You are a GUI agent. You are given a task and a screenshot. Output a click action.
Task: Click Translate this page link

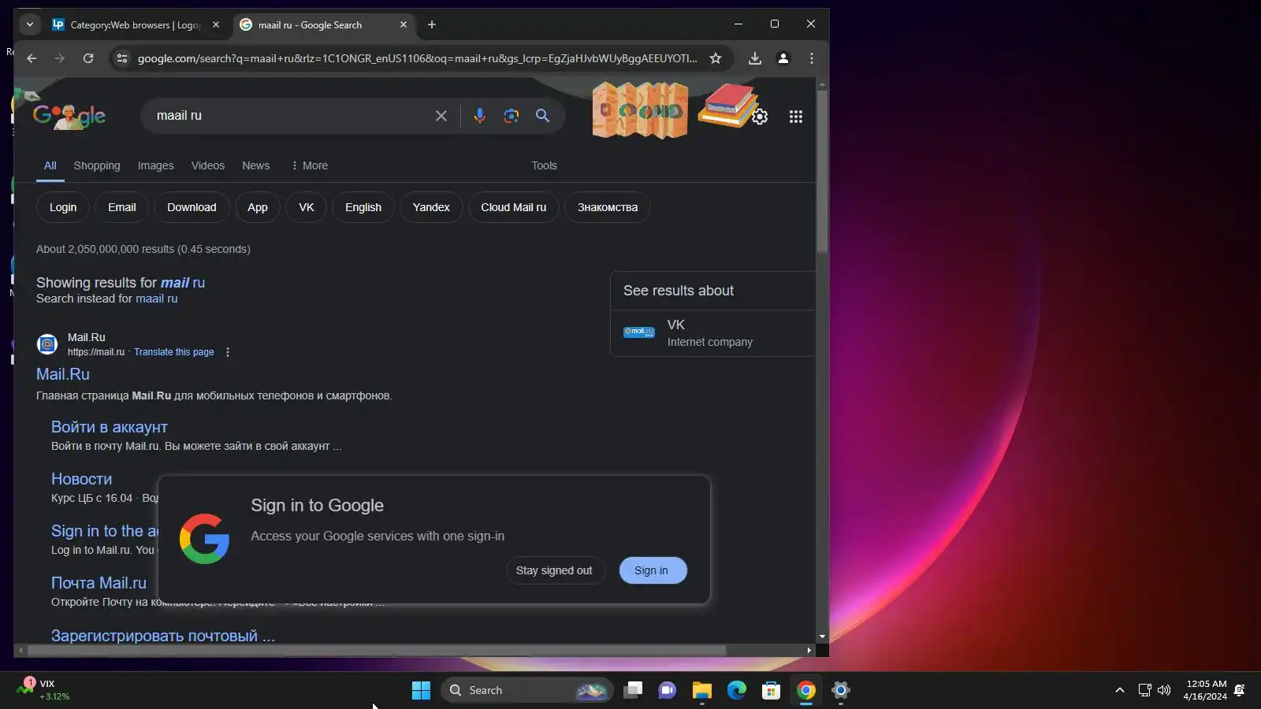[x=174, y=352]
